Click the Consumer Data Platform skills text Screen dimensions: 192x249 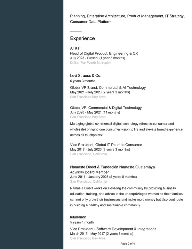[x=91, y=22]
